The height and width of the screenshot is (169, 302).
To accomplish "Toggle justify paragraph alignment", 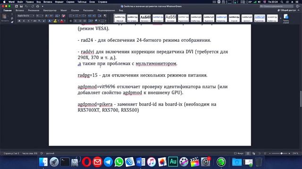I will click(x=84, y=21).
